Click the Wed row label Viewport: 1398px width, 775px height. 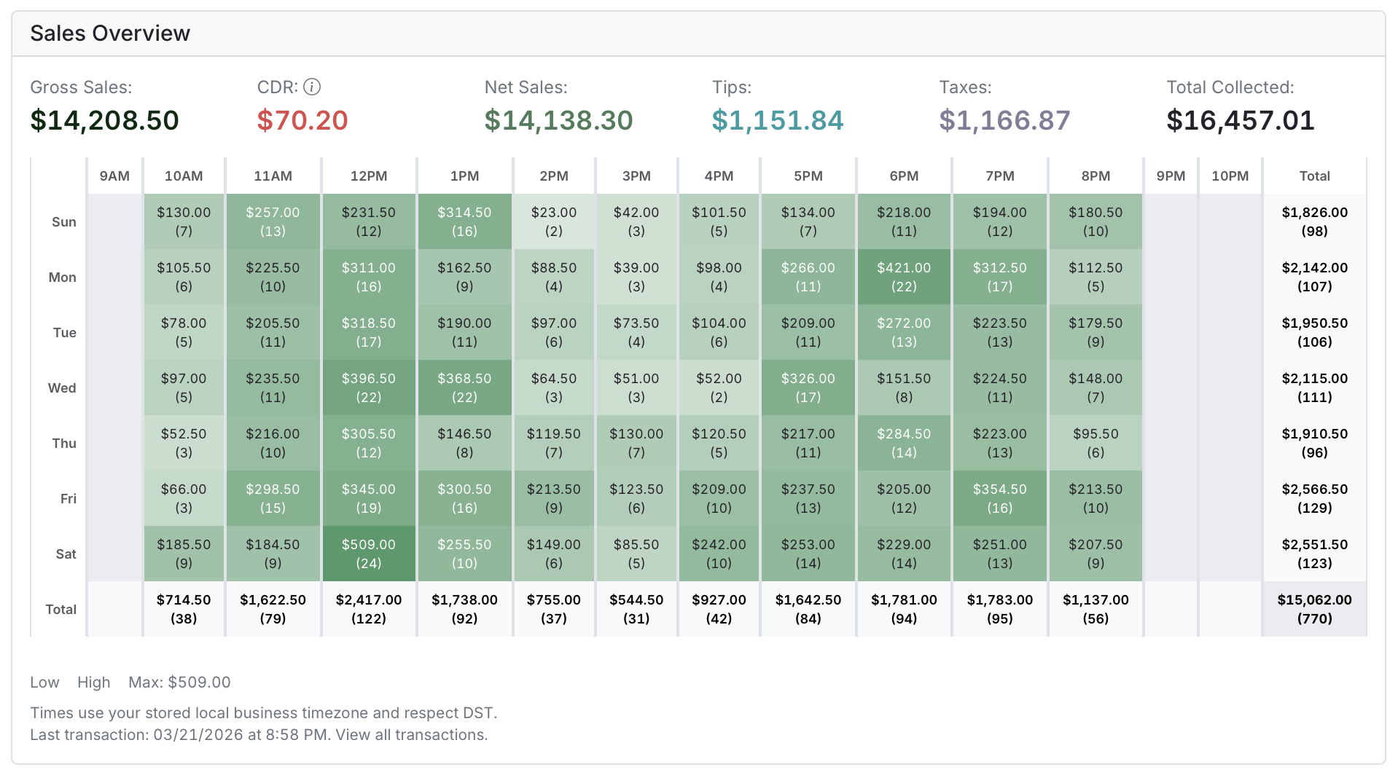click(x=62, y=387)
